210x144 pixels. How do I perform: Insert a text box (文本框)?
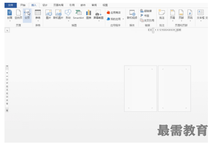[x=201, y=15]
